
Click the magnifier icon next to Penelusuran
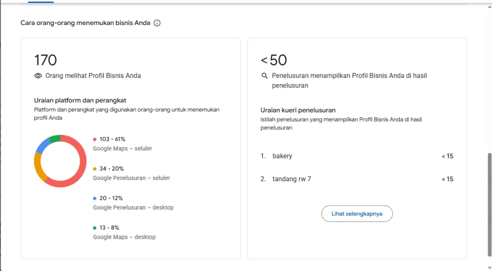[x=265, y=75]
